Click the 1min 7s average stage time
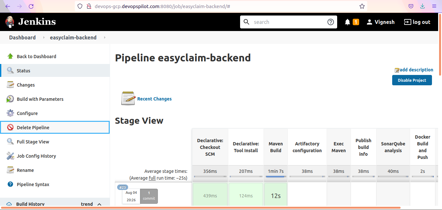442x210 pixels. (276, 171)
